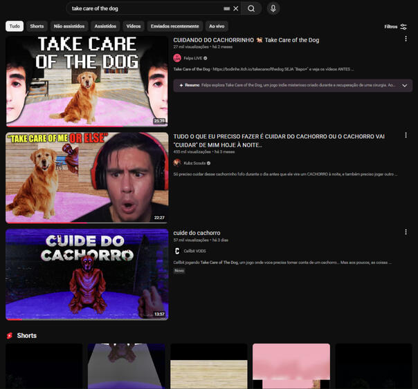Screen dimensions: 418x389
Task: Click the 13:37 duration badge
Action: (x=159, y=314)
